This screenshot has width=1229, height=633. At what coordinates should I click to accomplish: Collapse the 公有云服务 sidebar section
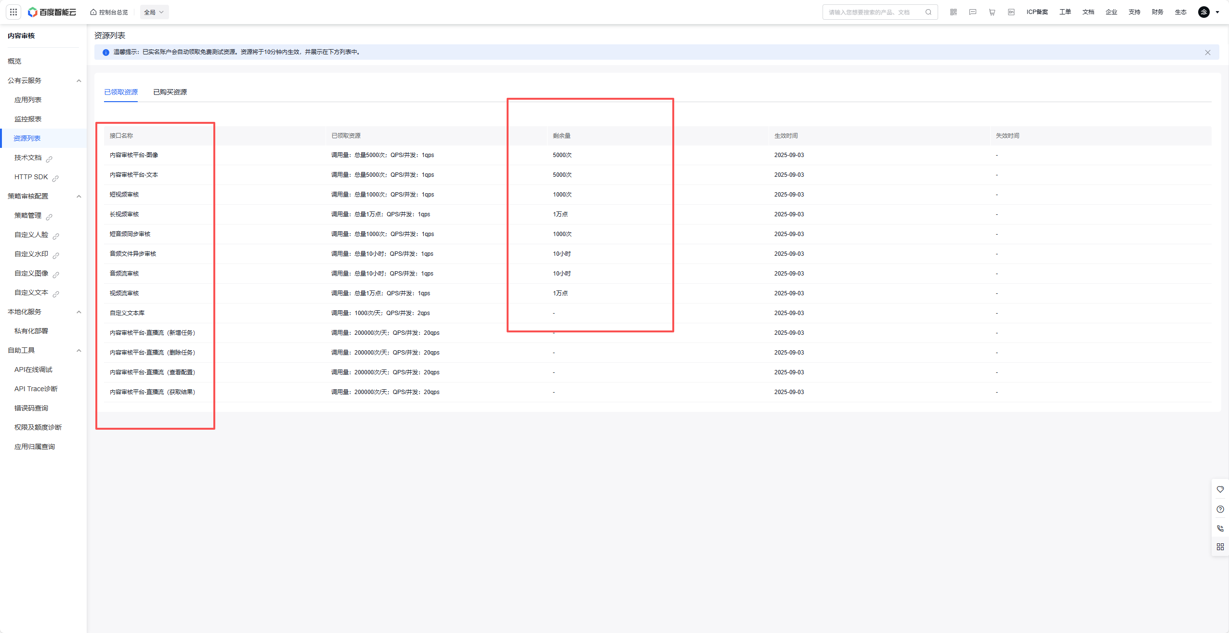coord(78,80)
